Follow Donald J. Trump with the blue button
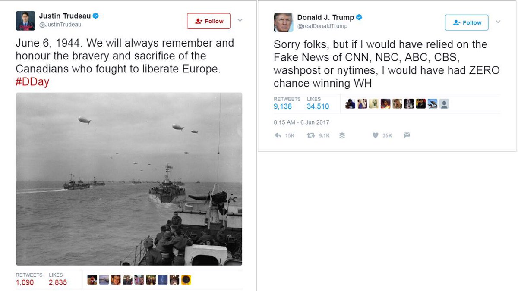The image size is (518, 291). pos(467,22)
